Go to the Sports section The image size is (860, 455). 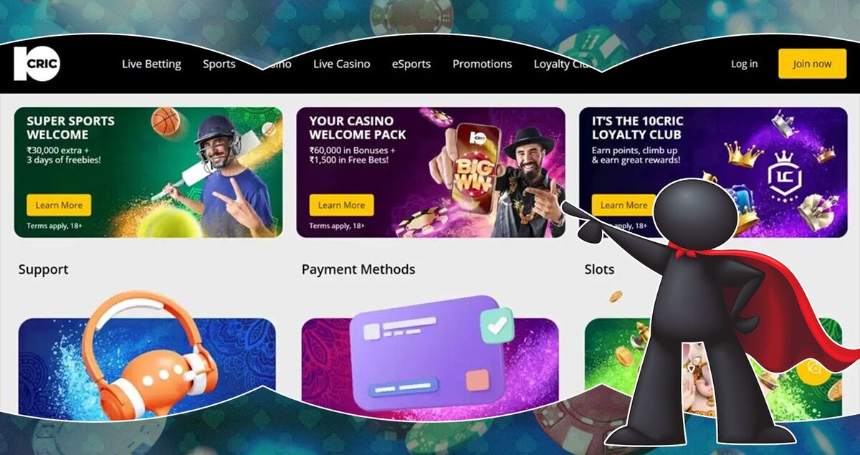[x=219, y=64]
